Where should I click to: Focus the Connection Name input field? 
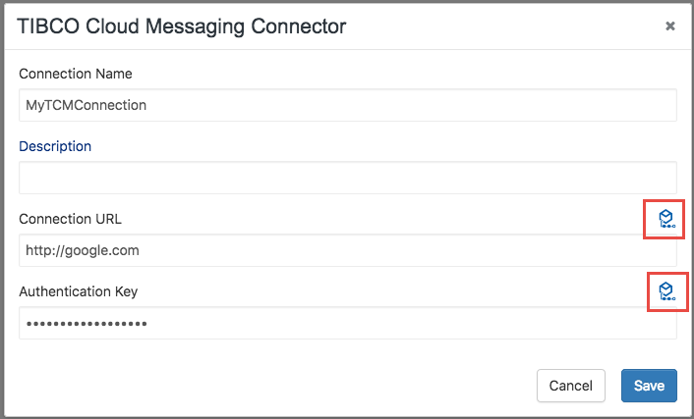click(x=347, y=105)
